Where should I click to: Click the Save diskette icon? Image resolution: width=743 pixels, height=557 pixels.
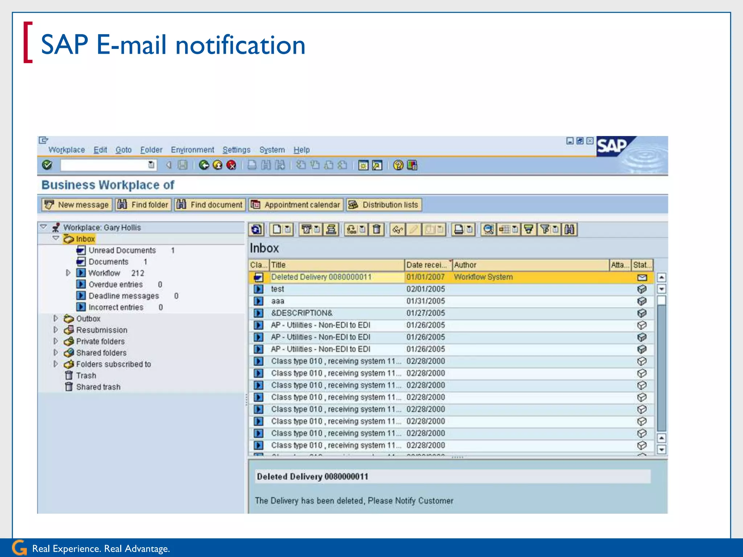coord(182,165)
